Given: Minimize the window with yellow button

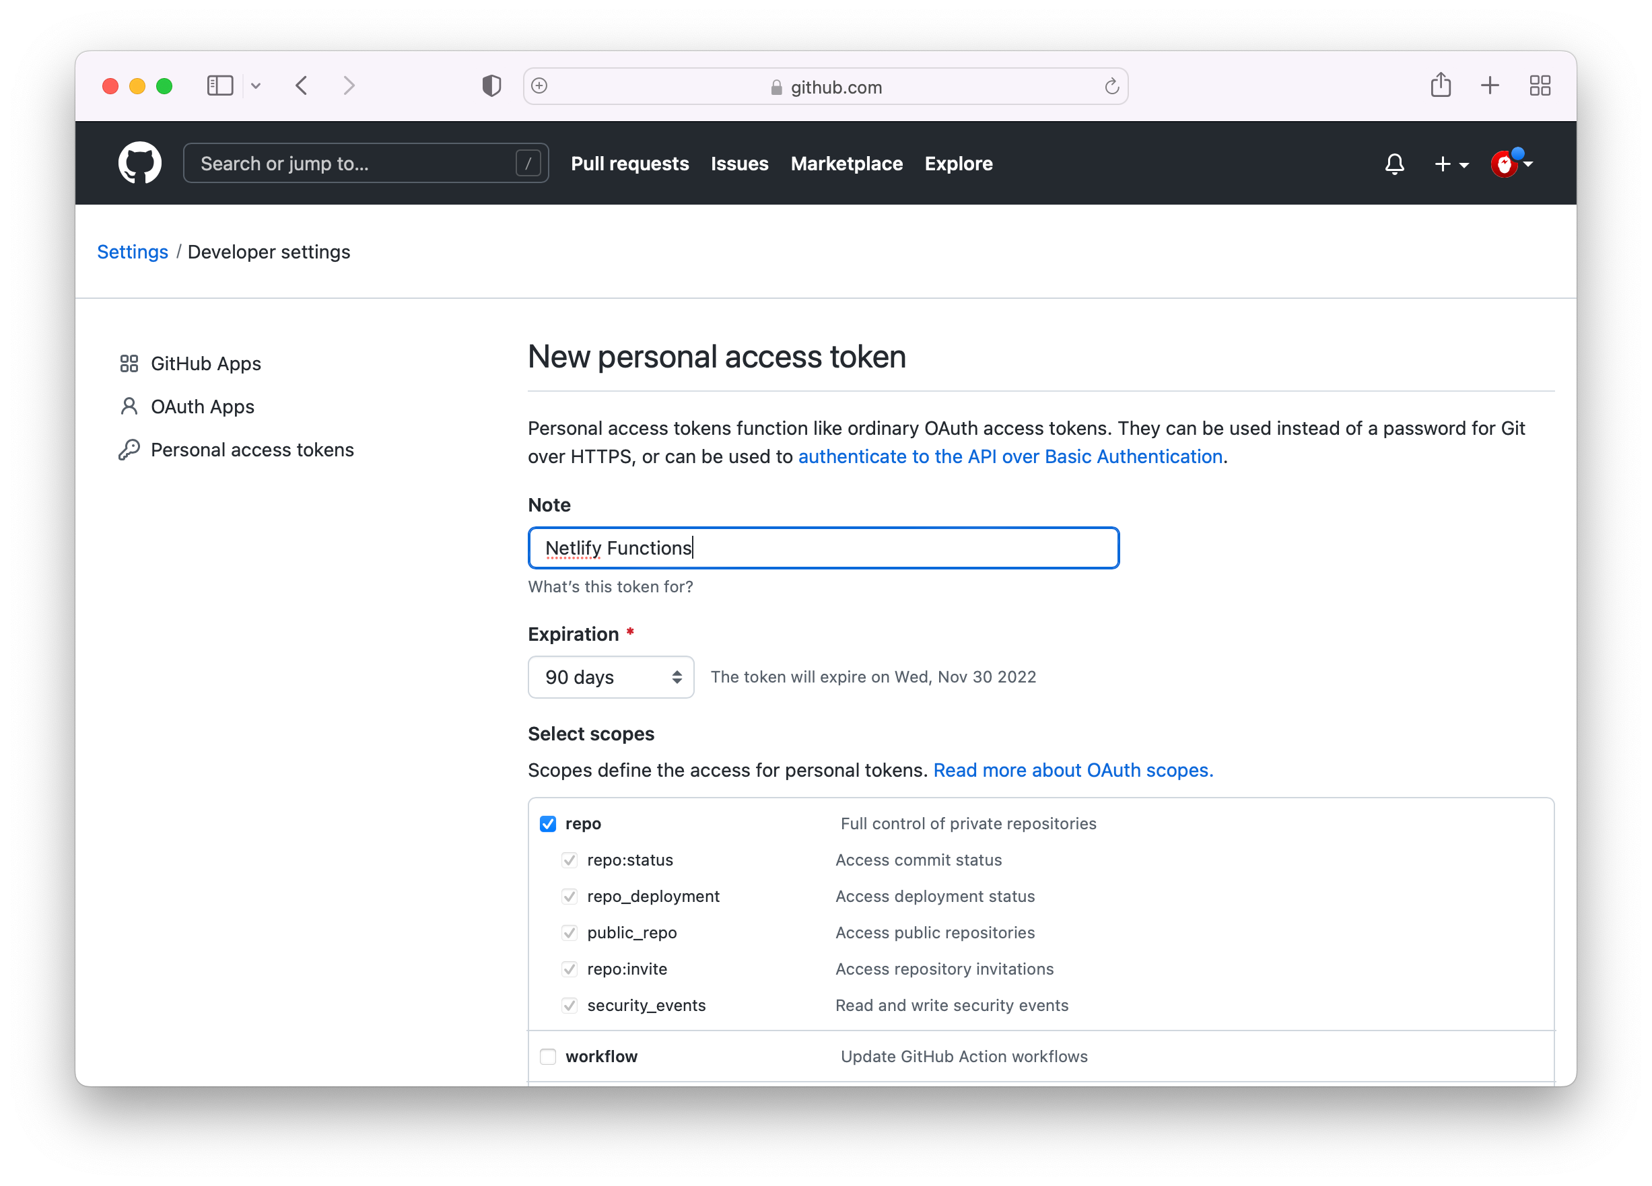Looking at the screenshot, I should click(137, 86).
